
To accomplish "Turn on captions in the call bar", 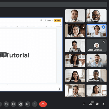I will [x=13, y=104].
